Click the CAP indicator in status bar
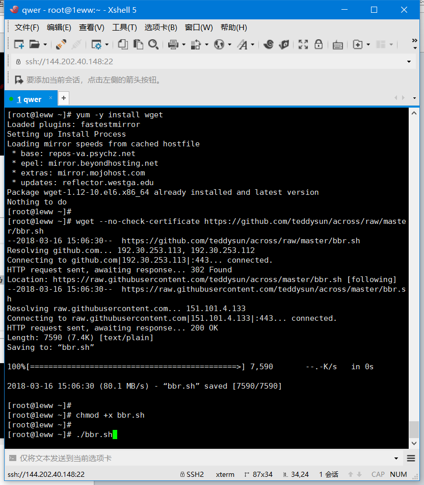 378,474
